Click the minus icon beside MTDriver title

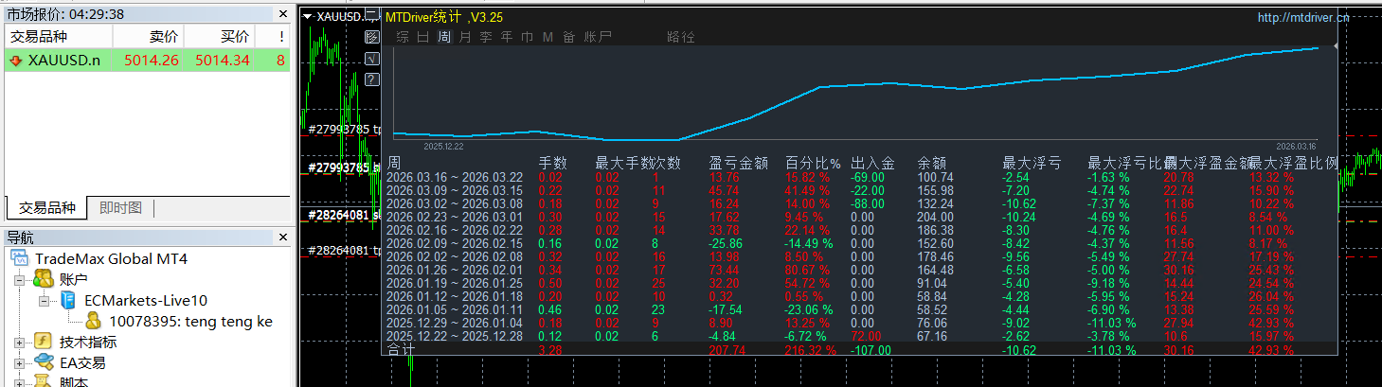pyautogui.click(x=371, y=13)
